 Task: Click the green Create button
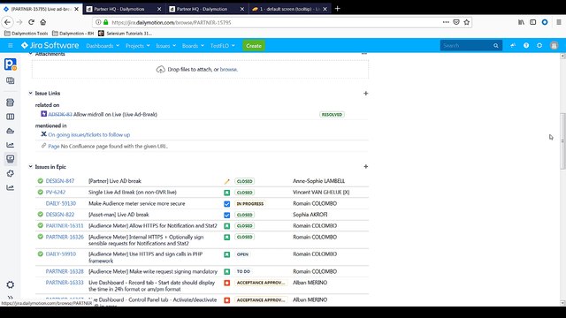pyautogui.click(x=254, y=46)
